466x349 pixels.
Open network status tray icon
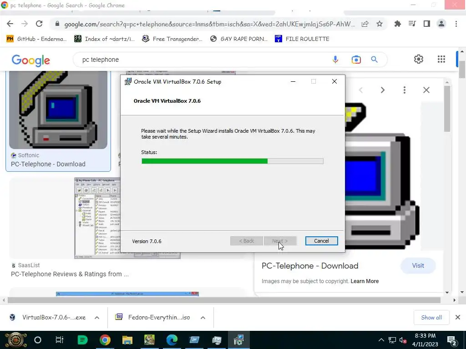coord(392,340)
